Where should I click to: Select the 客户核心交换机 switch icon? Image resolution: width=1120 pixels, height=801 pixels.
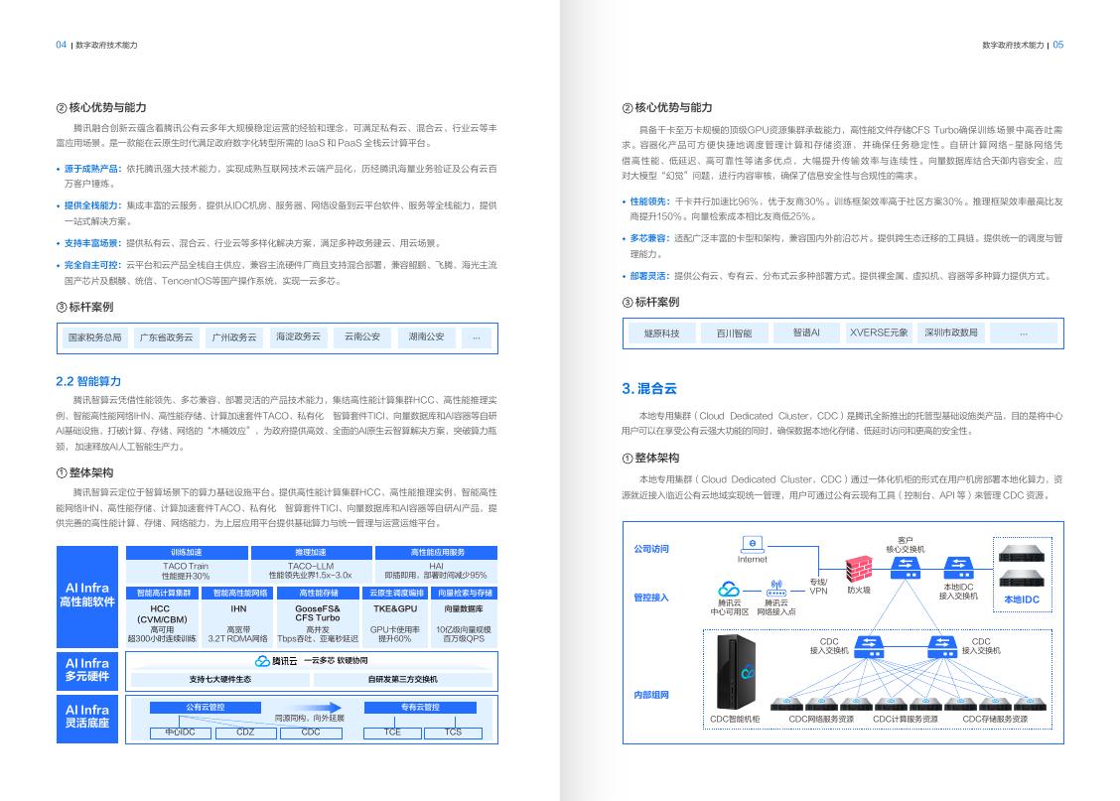point(904,569)
